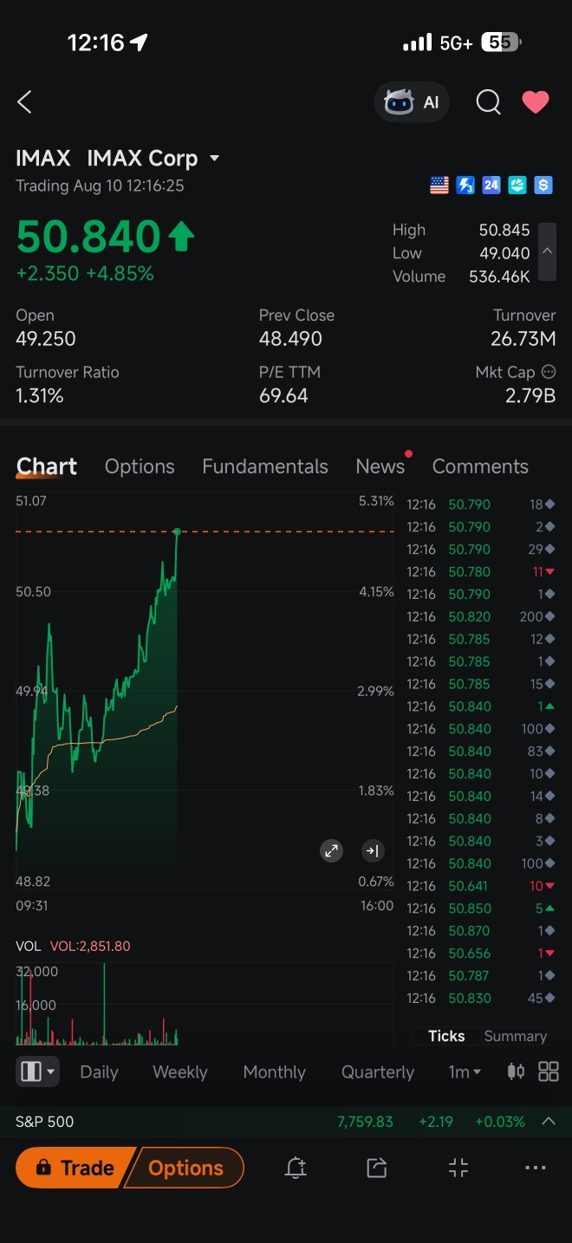Screen dimensions: 572x1243
Task: Expand the chart to full screen
Action: 331,851
